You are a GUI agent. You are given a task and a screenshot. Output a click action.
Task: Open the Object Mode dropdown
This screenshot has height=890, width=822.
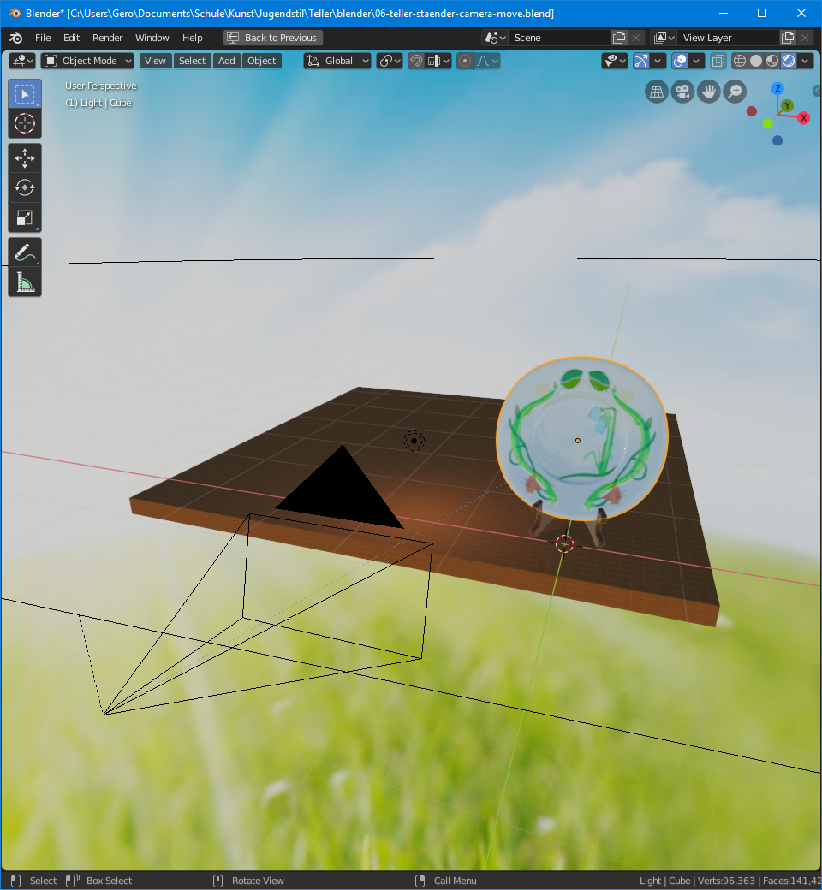tap(88, 61)
